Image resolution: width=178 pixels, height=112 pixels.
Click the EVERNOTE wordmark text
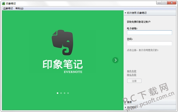click(73, 72)
